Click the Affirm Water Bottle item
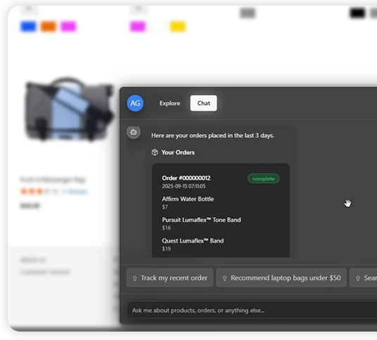The width and height of the screenshot is (377, 340). (x=188, y=199)
